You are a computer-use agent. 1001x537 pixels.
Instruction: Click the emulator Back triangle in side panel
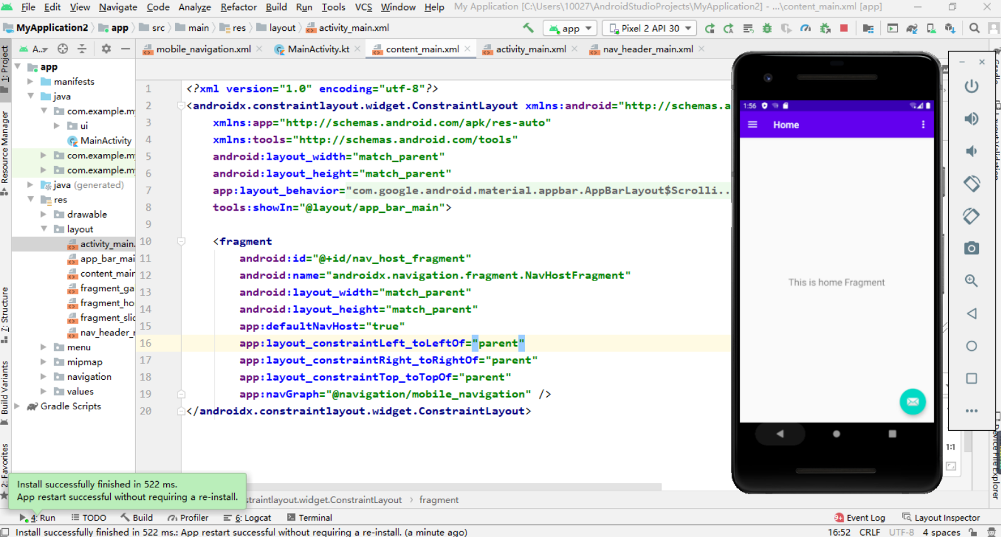pyautogui.click(x=971, y=313)
